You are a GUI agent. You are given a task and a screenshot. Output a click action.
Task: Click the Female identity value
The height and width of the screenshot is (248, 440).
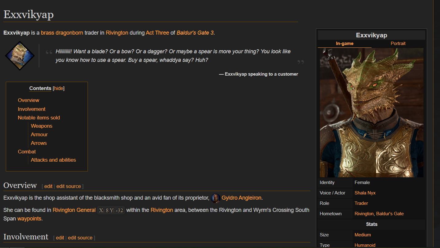click(x=362, y=182)
